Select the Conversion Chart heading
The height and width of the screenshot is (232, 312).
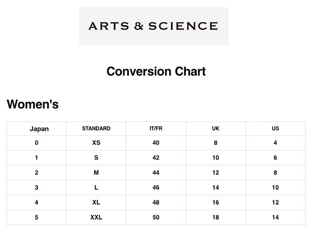click(156, 71)
